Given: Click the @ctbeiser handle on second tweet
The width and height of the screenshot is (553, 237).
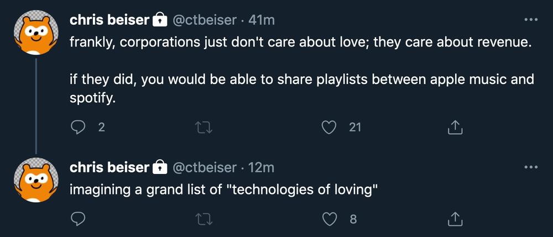Looking at the screenshot, I should [x=206, y=167].
